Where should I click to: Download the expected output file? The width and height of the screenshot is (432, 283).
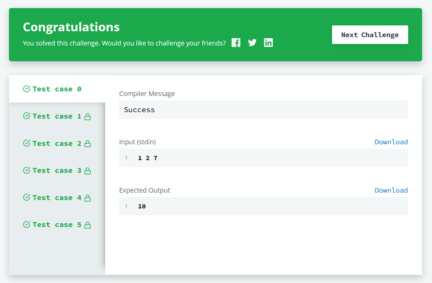pos(391,190)
